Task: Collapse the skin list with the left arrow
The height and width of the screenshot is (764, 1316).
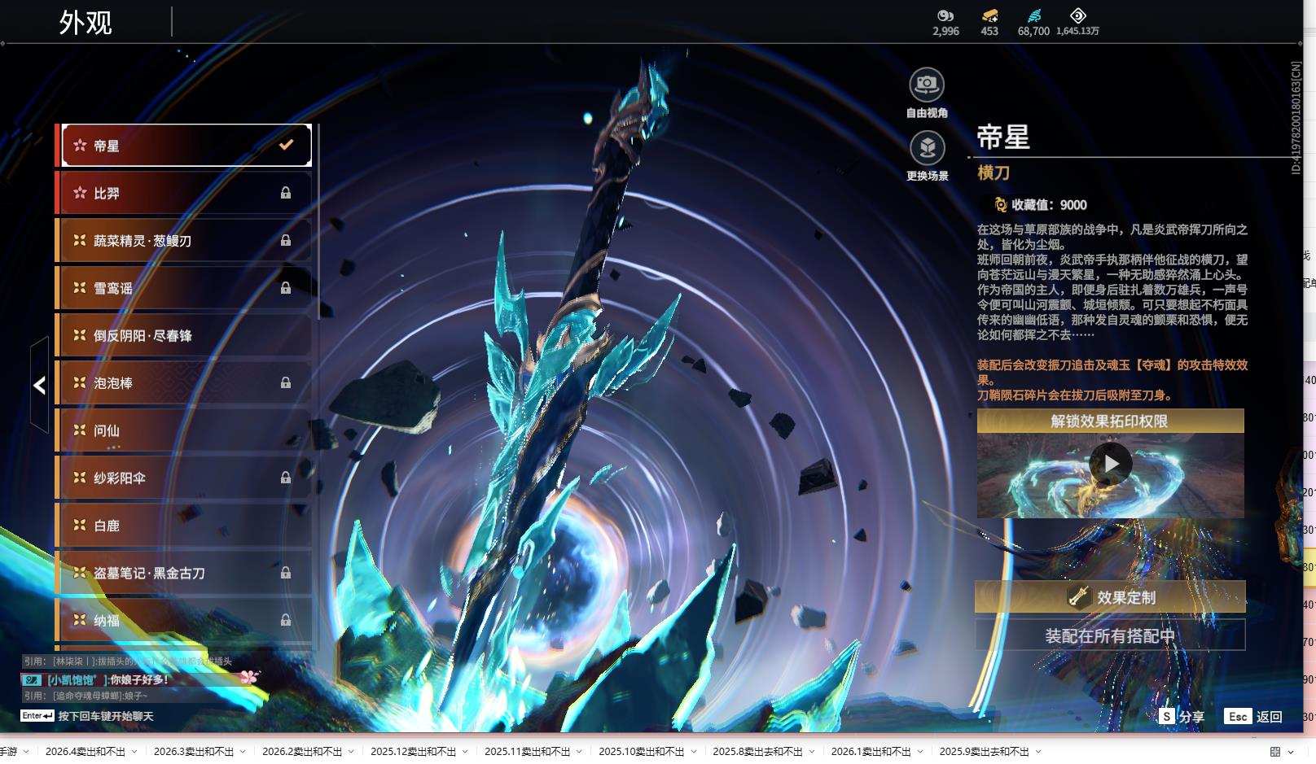Action: click(x=39, y=385)
